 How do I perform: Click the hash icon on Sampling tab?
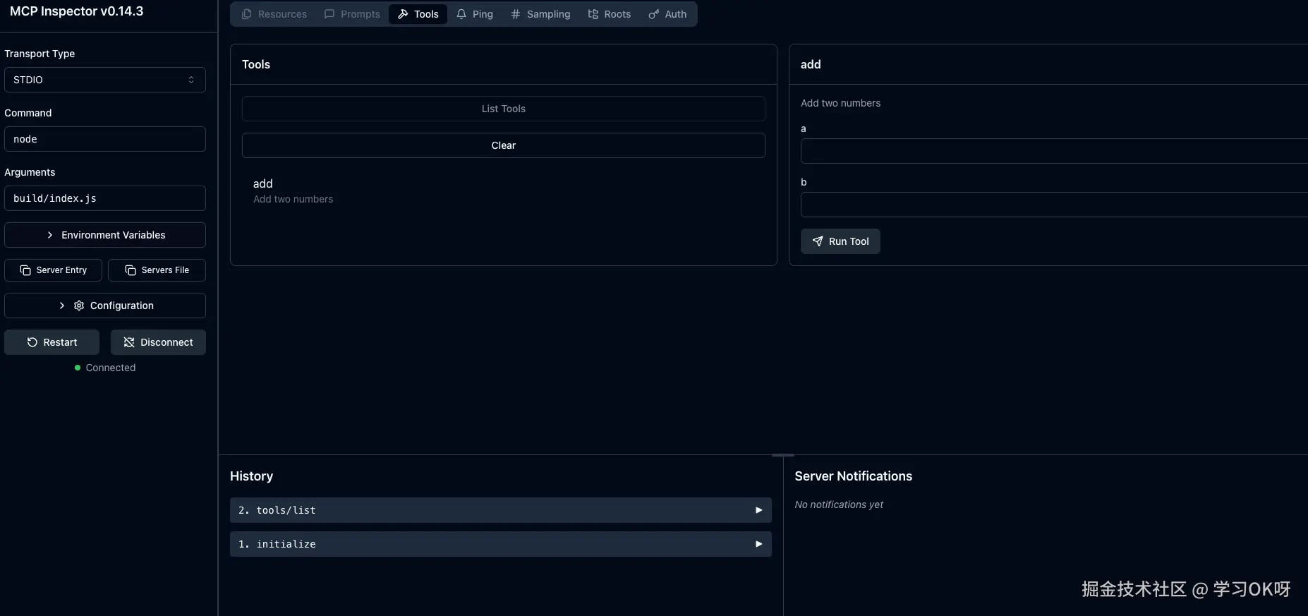click(x=516, y=14)
